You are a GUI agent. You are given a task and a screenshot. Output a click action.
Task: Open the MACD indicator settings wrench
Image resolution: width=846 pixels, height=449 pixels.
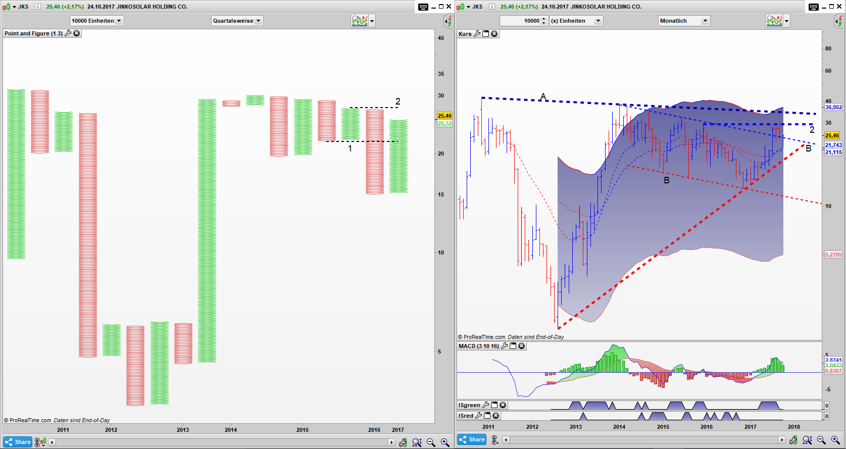click(504, 346)
